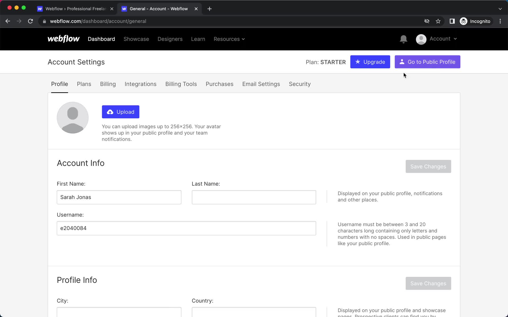
Task: Click the Upload avatar button
Action: coord(121,112)
